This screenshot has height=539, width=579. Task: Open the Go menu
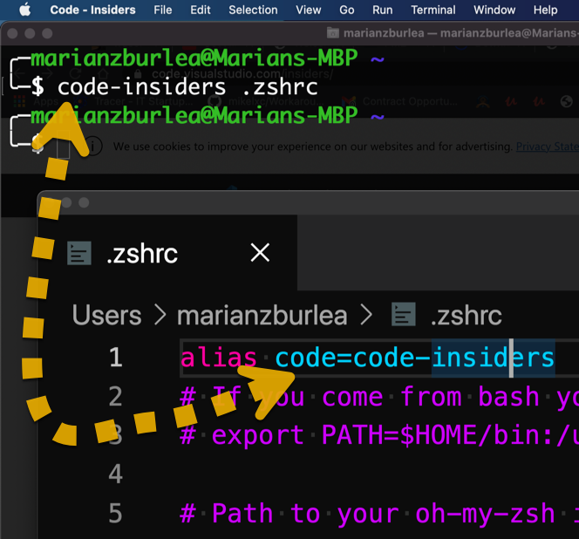(x=347, y=10)
